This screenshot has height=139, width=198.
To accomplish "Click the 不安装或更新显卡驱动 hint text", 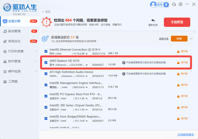I will (x=146, y=63).
